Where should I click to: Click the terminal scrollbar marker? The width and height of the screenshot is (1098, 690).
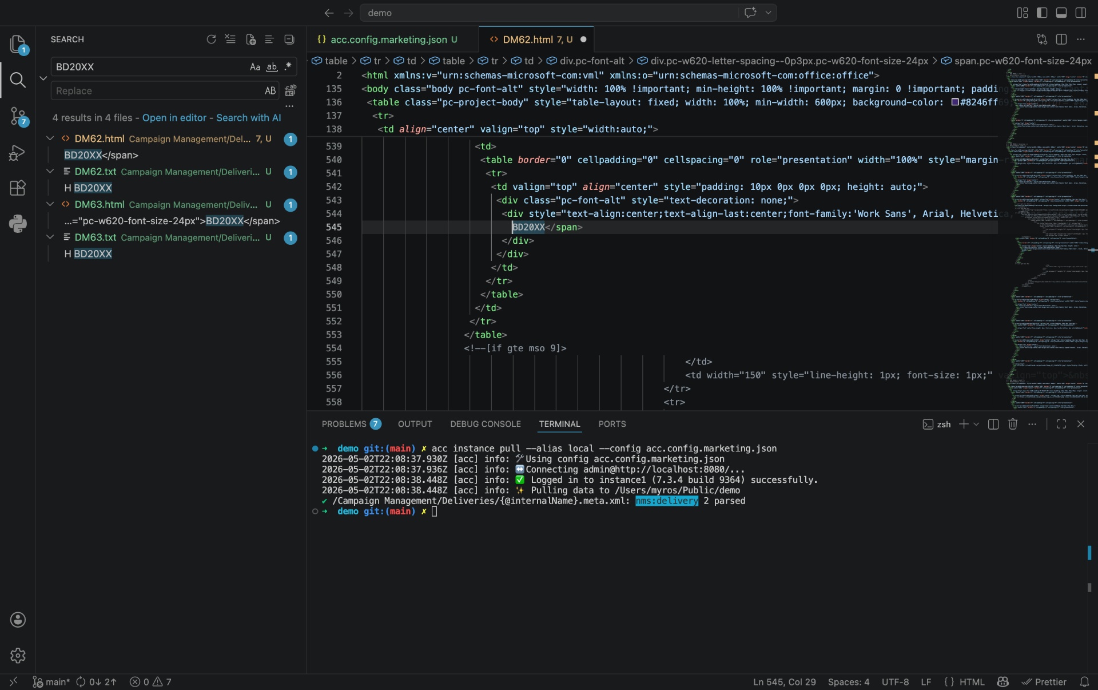[x=1089, y=553]
